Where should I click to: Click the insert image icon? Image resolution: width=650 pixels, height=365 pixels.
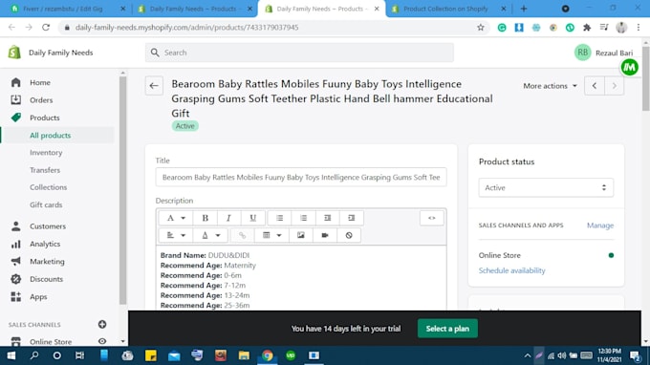301,235
